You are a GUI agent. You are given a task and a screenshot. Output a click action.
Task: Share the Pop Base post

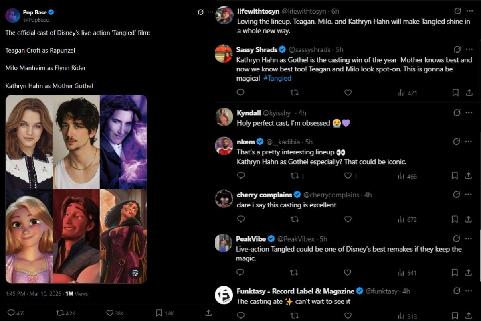coord(208,313)
